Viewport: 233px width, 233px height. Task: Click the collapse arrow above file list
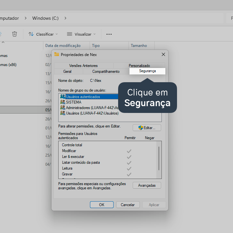click(3, 42)
